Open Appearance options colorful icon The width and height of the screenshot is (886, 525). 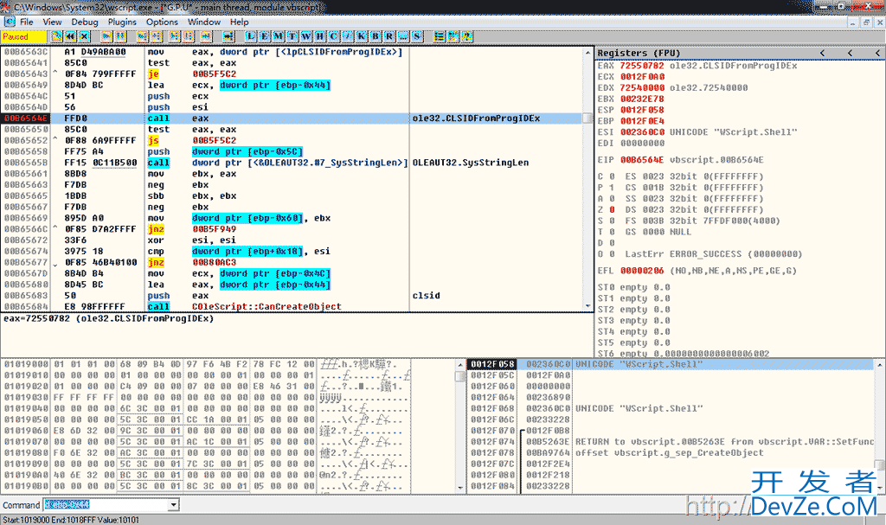pos(453,36)
